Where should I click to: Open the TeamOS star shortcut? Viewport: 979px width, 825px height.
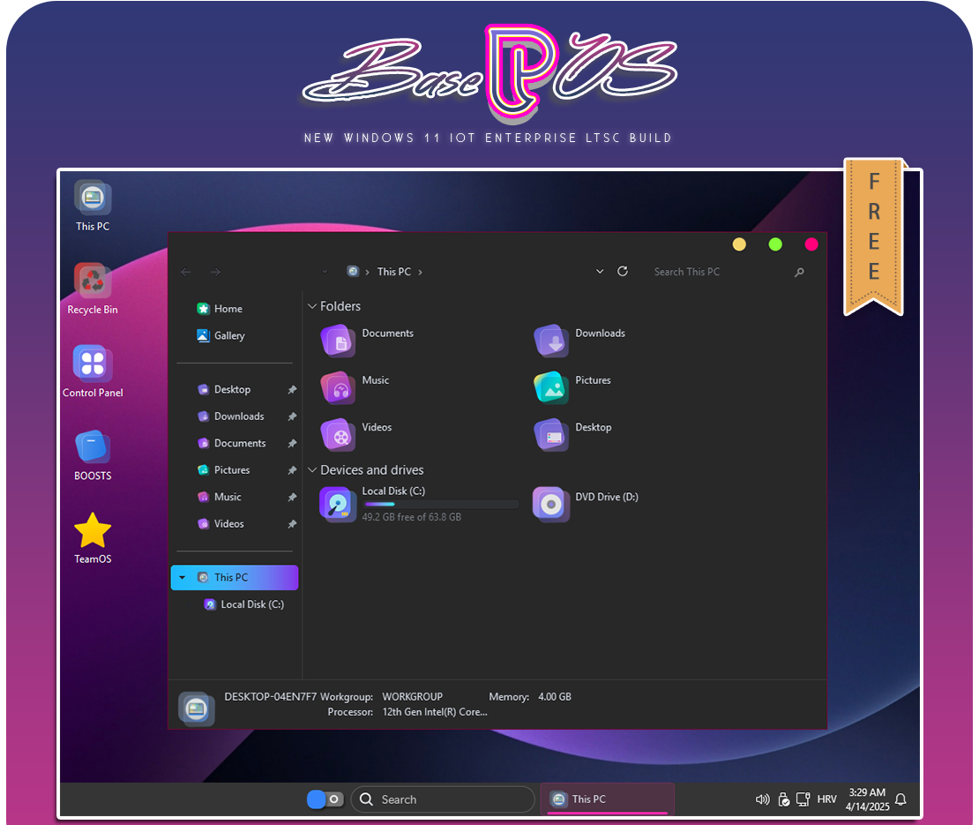tap(93, 530)
